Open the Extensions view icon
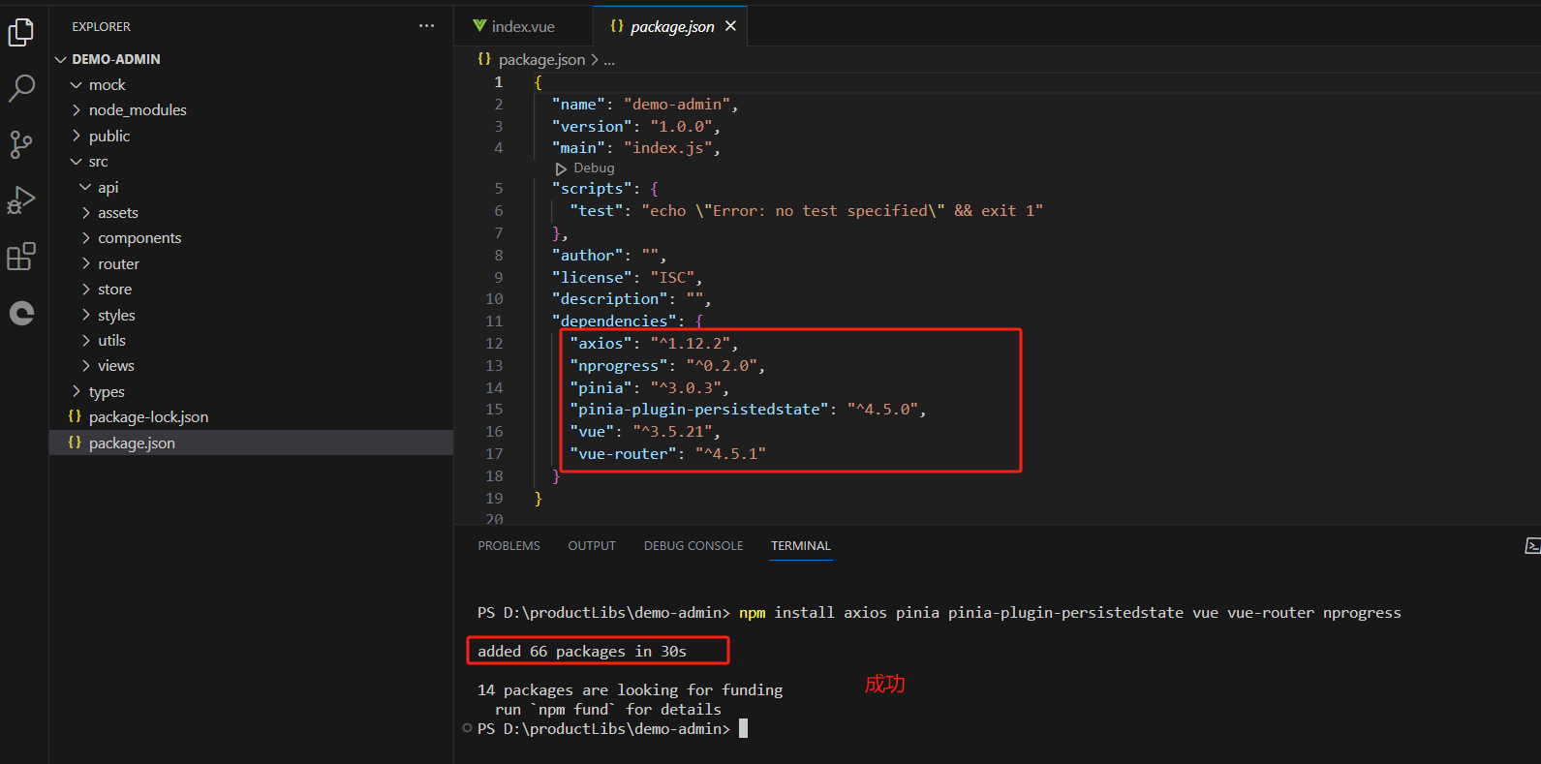 click(x=21, y=257)
